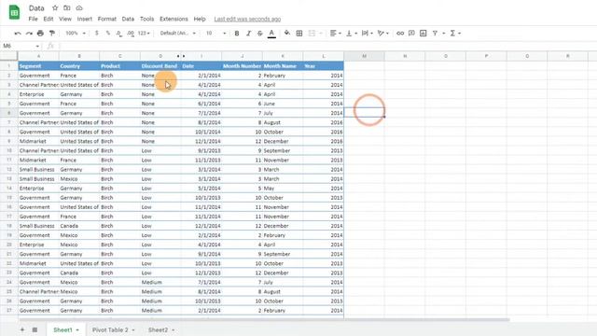Open the View menu
This screenshot has width=597, height=336.
pos(65,19)
